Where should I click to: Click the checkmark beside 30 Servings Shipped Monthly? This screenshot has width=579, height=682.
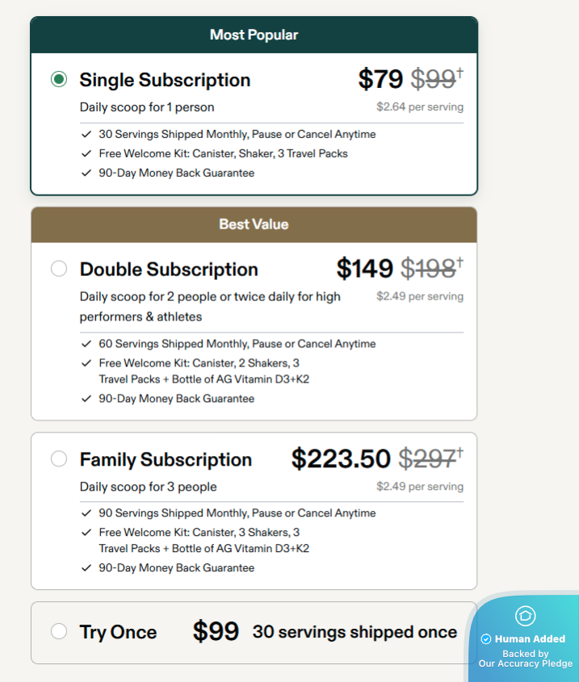pyautogui.click(x=86, y=135)
